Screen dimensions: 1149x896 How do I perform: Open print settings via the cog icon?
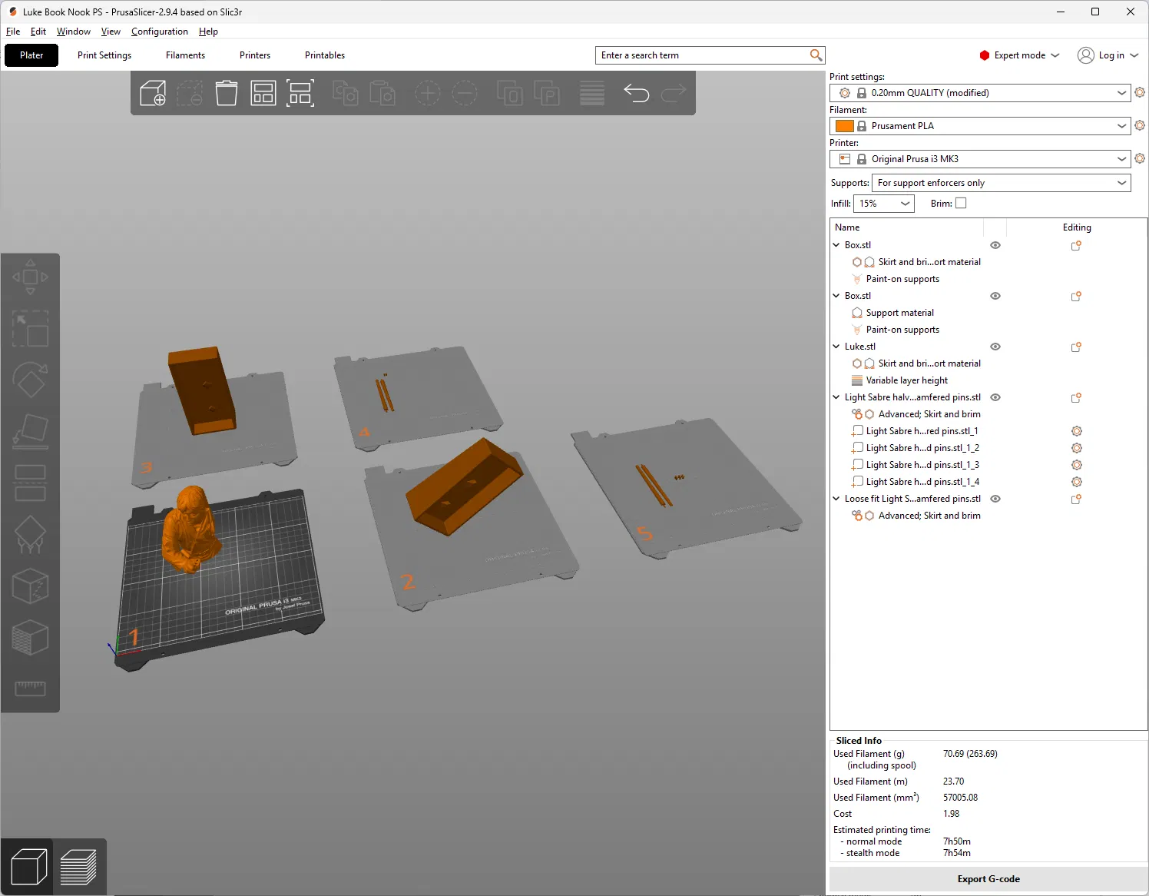[x=1140, y=92]
